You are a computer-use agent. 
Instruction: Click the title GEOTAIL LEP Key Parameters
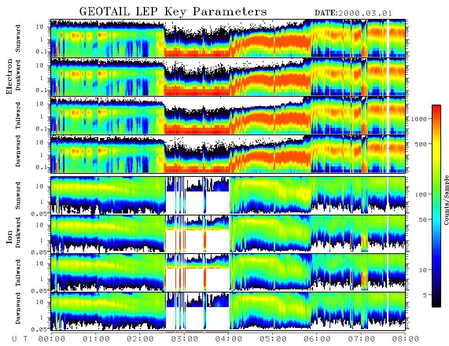[x=173, y=12]
